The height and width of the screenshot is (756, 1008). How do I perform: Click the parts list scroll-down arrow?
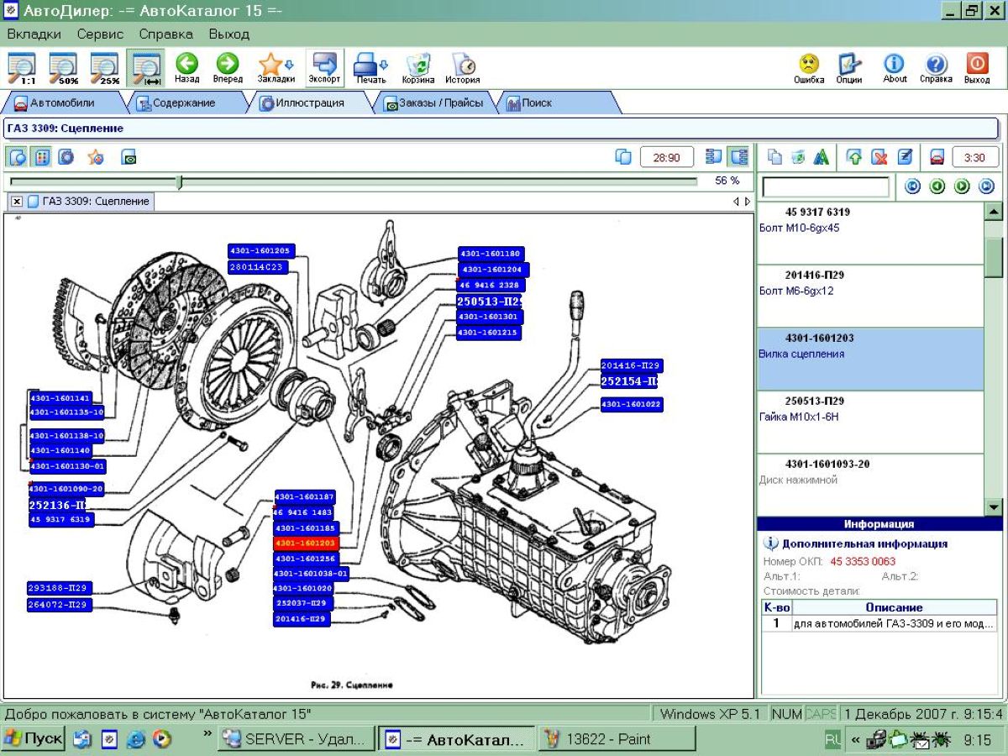994,507
